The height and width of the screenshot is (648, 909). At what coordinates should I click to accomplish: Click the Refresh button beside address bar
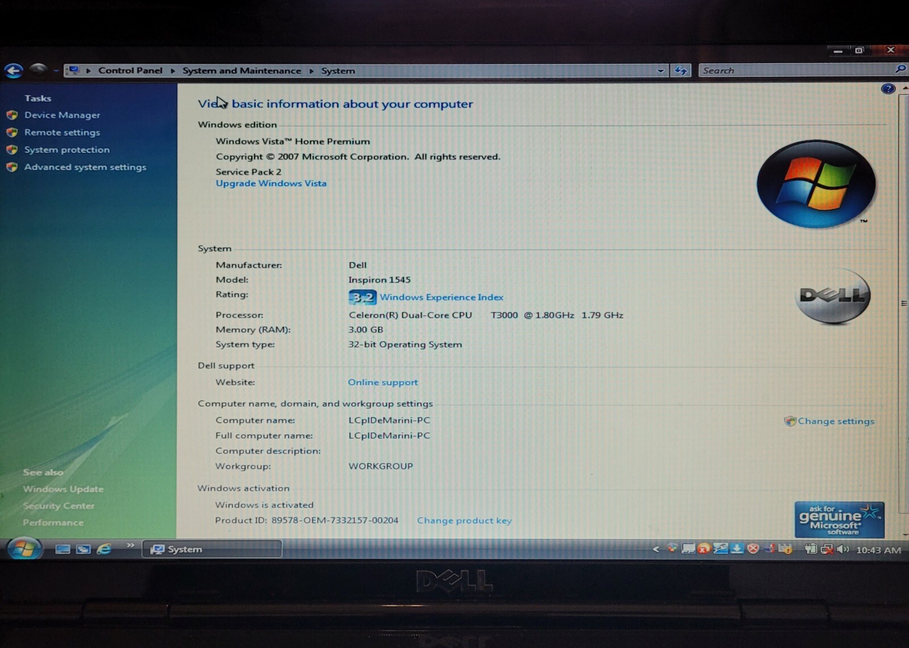(x=681, y=71)
